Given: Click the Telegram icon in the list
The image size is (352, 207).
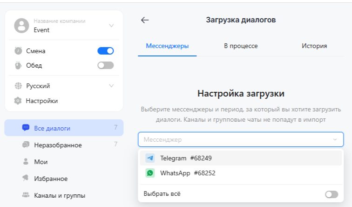Looking at the screenshot, I should click(150, 158).
